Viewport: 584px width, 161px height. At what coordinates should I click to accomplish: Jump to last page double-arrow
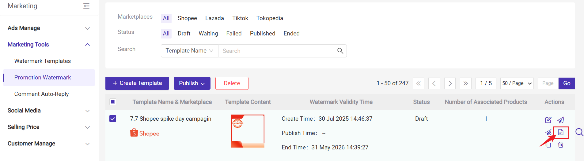click(x=465, y=83)
